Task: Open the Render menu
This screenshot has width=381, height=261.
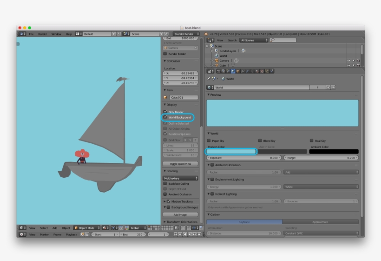Action: pos(42,34)
